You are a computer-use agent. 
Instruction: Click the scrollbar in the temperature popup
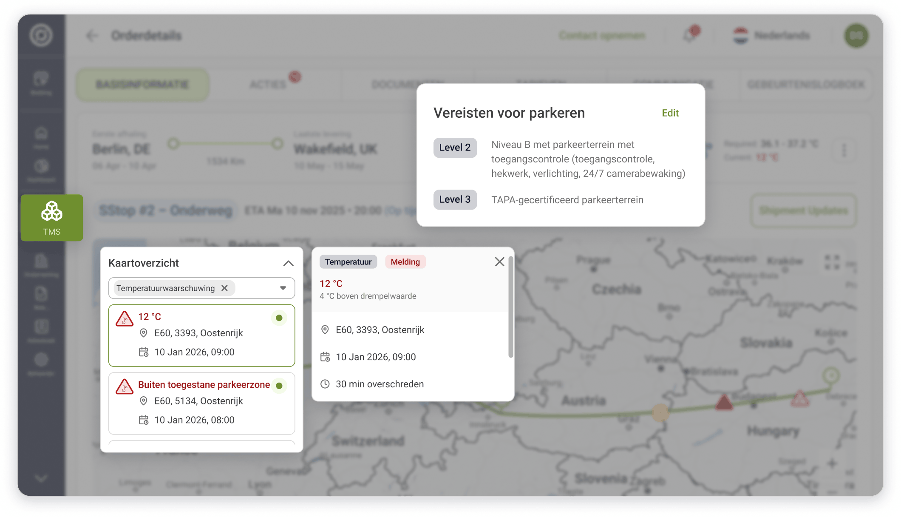(x=510, y=307)
